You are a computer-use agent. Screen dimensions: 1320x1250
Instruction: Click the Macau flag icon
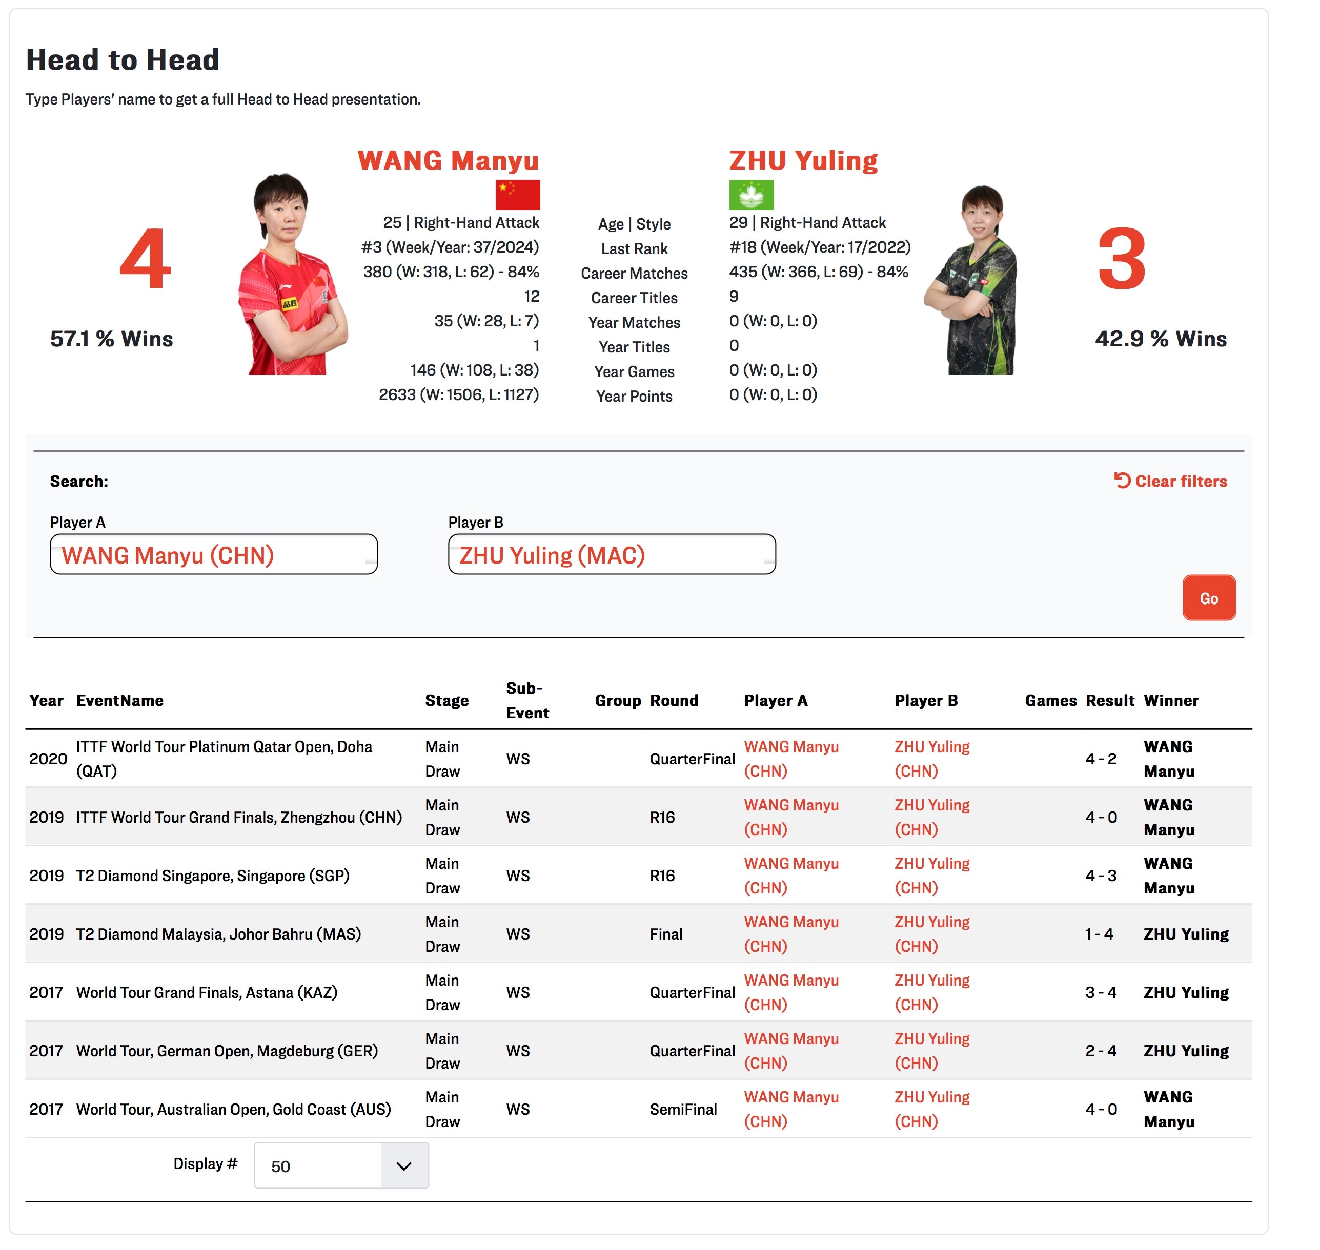[752, 195]
